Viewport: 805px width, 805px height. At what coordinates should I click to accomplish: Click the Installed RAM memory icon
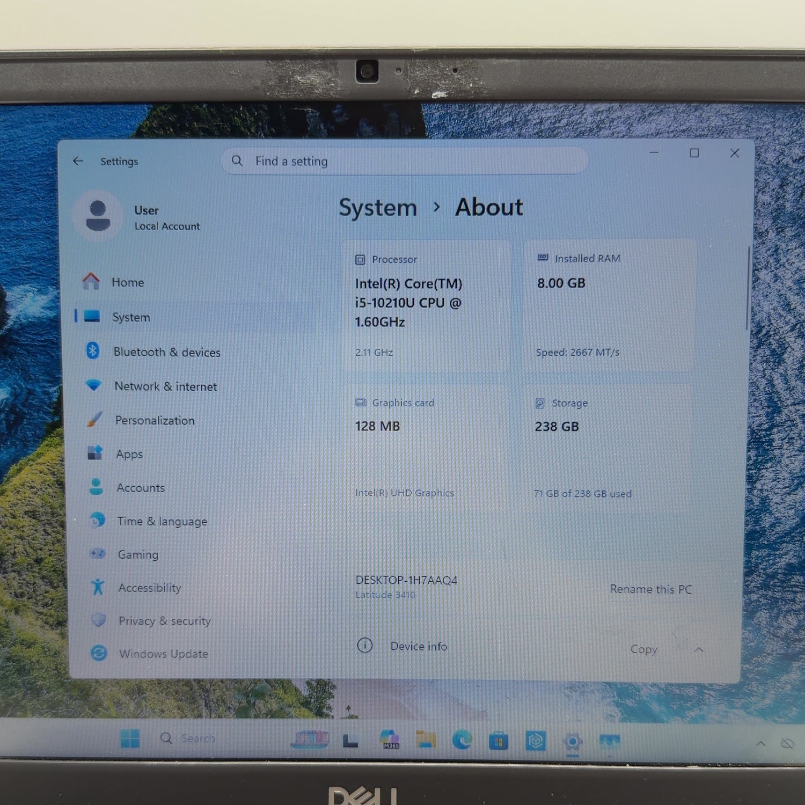543,258
